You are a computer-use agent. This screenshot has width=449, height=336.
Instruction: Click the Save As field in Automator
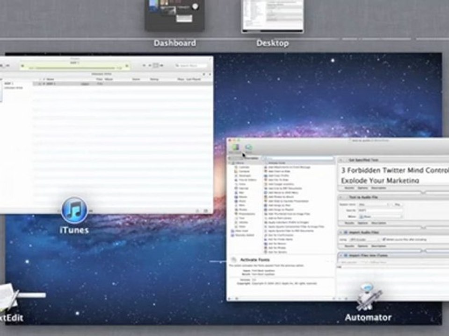coord(380,210)
